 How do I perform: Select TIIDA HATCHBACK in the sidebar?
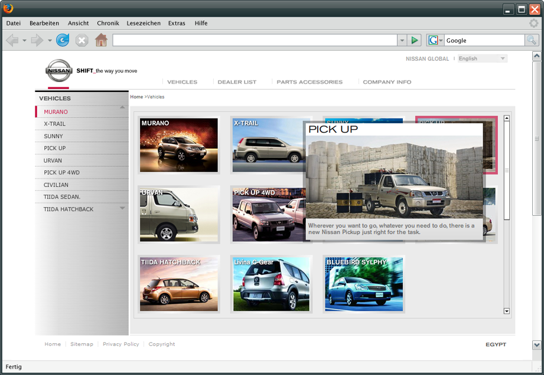[82, 209]
